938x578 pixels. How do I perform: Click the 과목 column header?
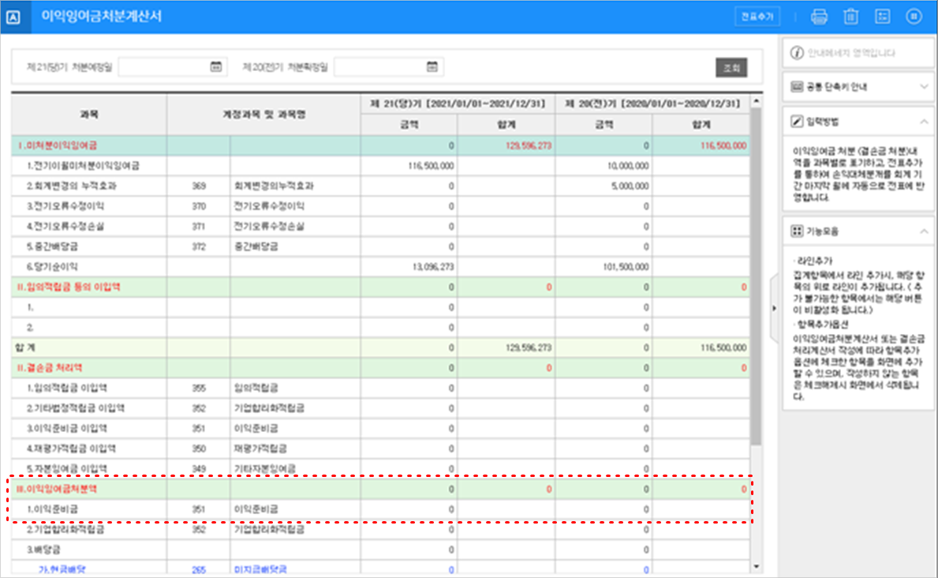(89, 114)
